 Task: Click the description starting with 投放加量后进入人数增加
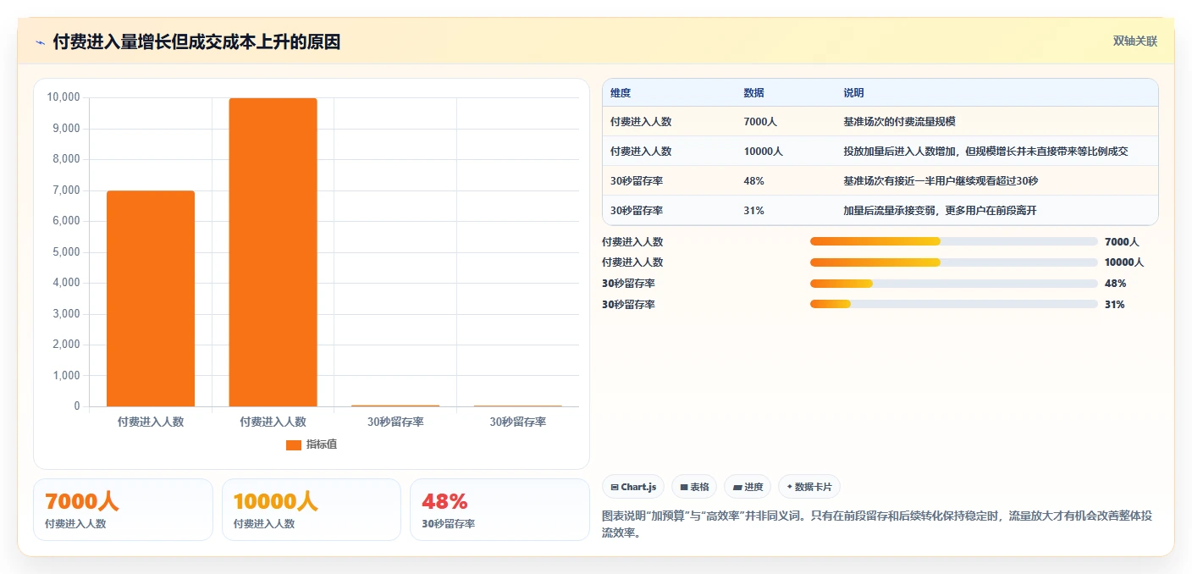click(985, 152)
